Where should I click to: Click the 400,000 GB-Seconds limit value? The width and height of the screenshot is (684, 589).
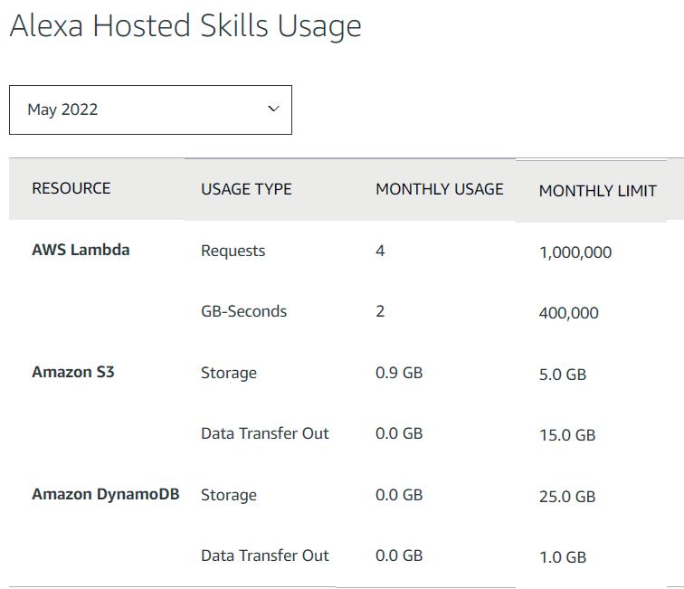(568, 313)
